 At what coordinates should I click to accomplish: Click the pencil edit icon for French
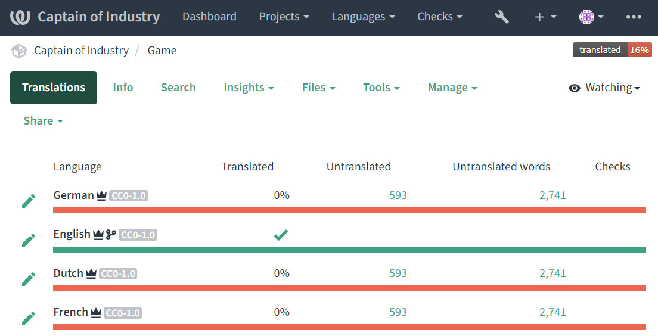(29, 318)
